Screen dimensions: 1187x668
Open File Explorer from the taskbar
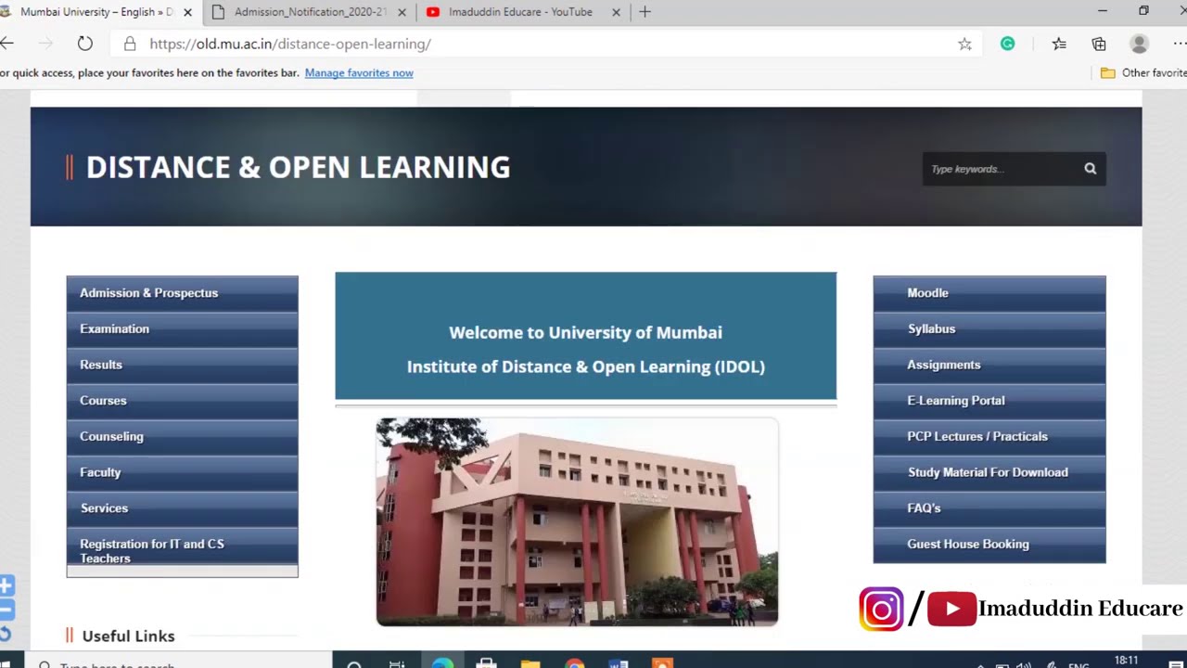530,664
